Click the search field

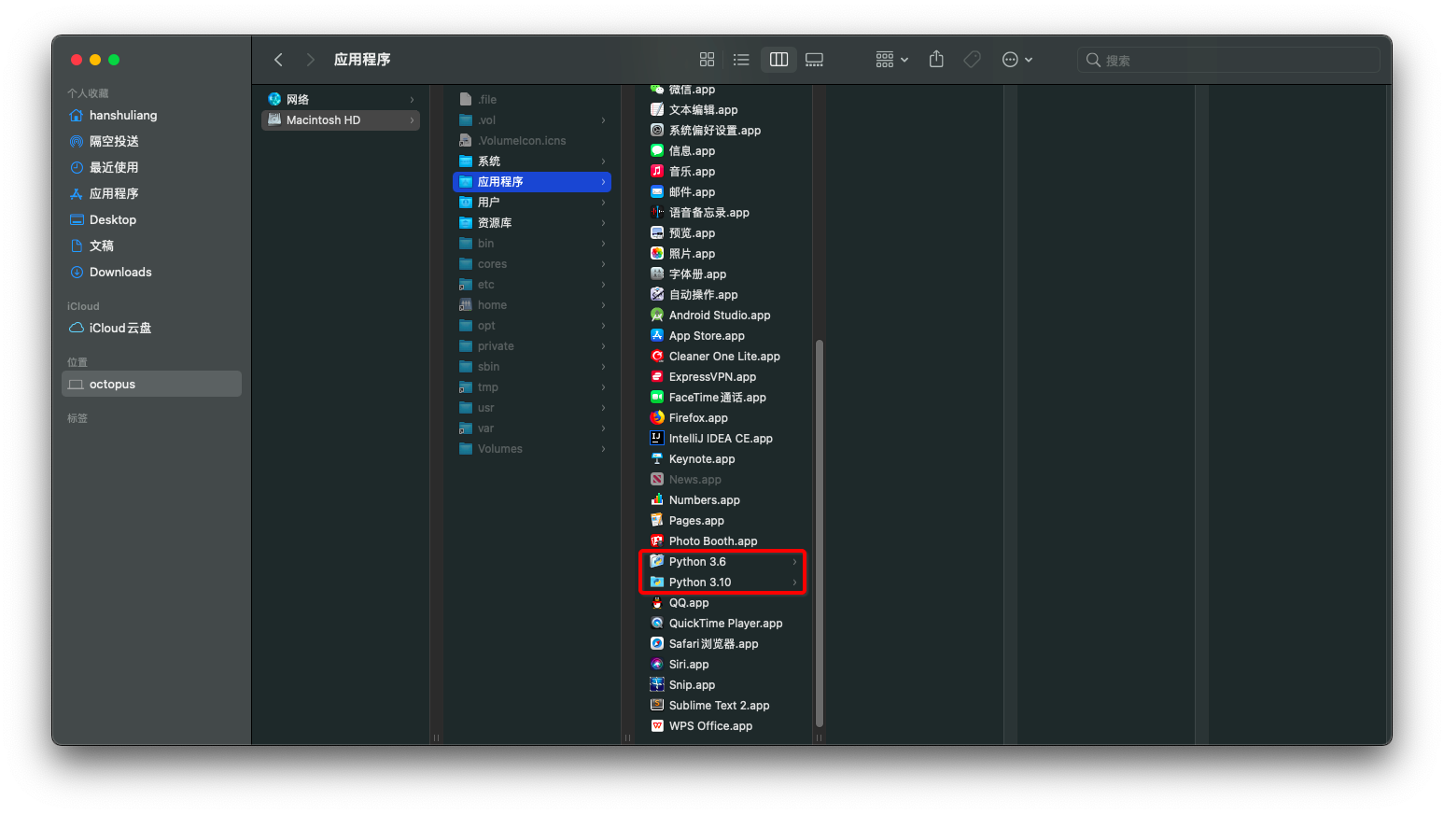point(1228,60)
